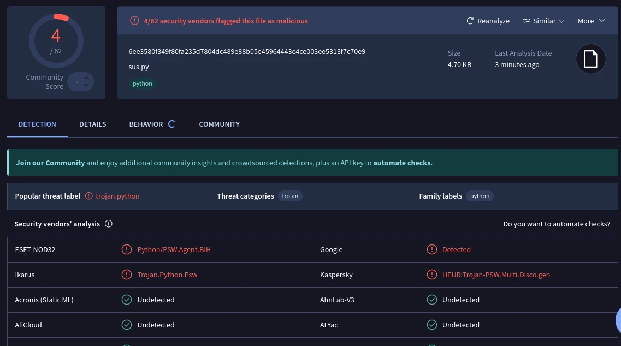Click the AliCloud vendor name

pyautogui.click(x=28, y=325)
